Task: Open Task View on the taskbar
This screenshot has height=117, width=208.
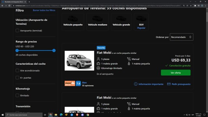Action: pyautogui.click(x=45, y=115)
